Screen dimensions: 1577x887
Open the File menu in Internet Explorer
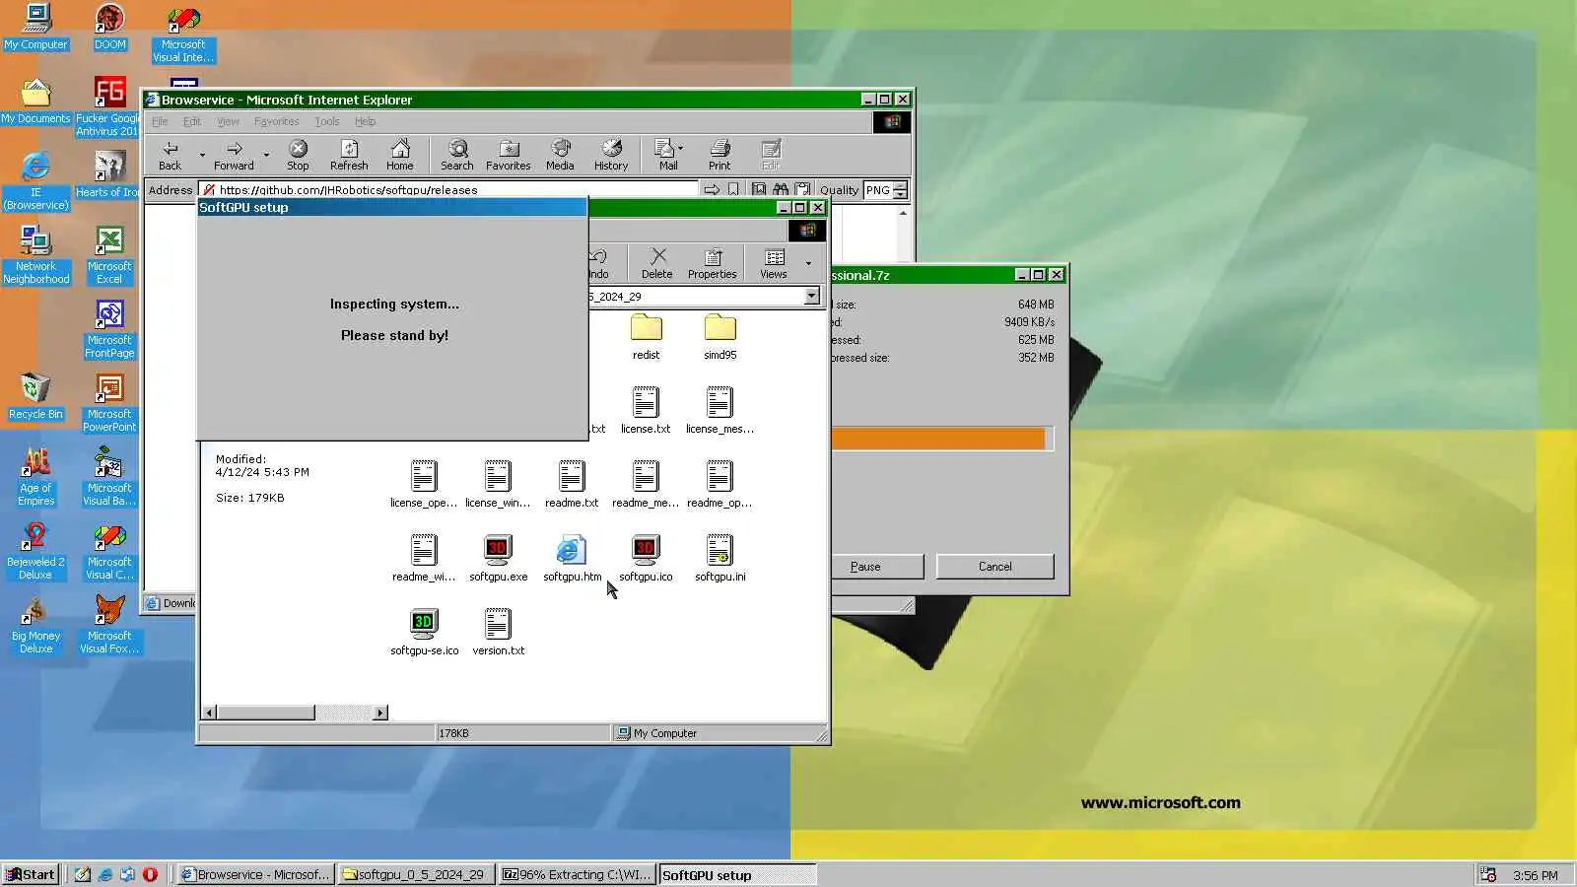(x=160, y=121)
